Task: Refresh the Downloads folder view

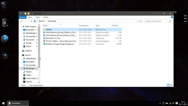Action: (141, 21)
